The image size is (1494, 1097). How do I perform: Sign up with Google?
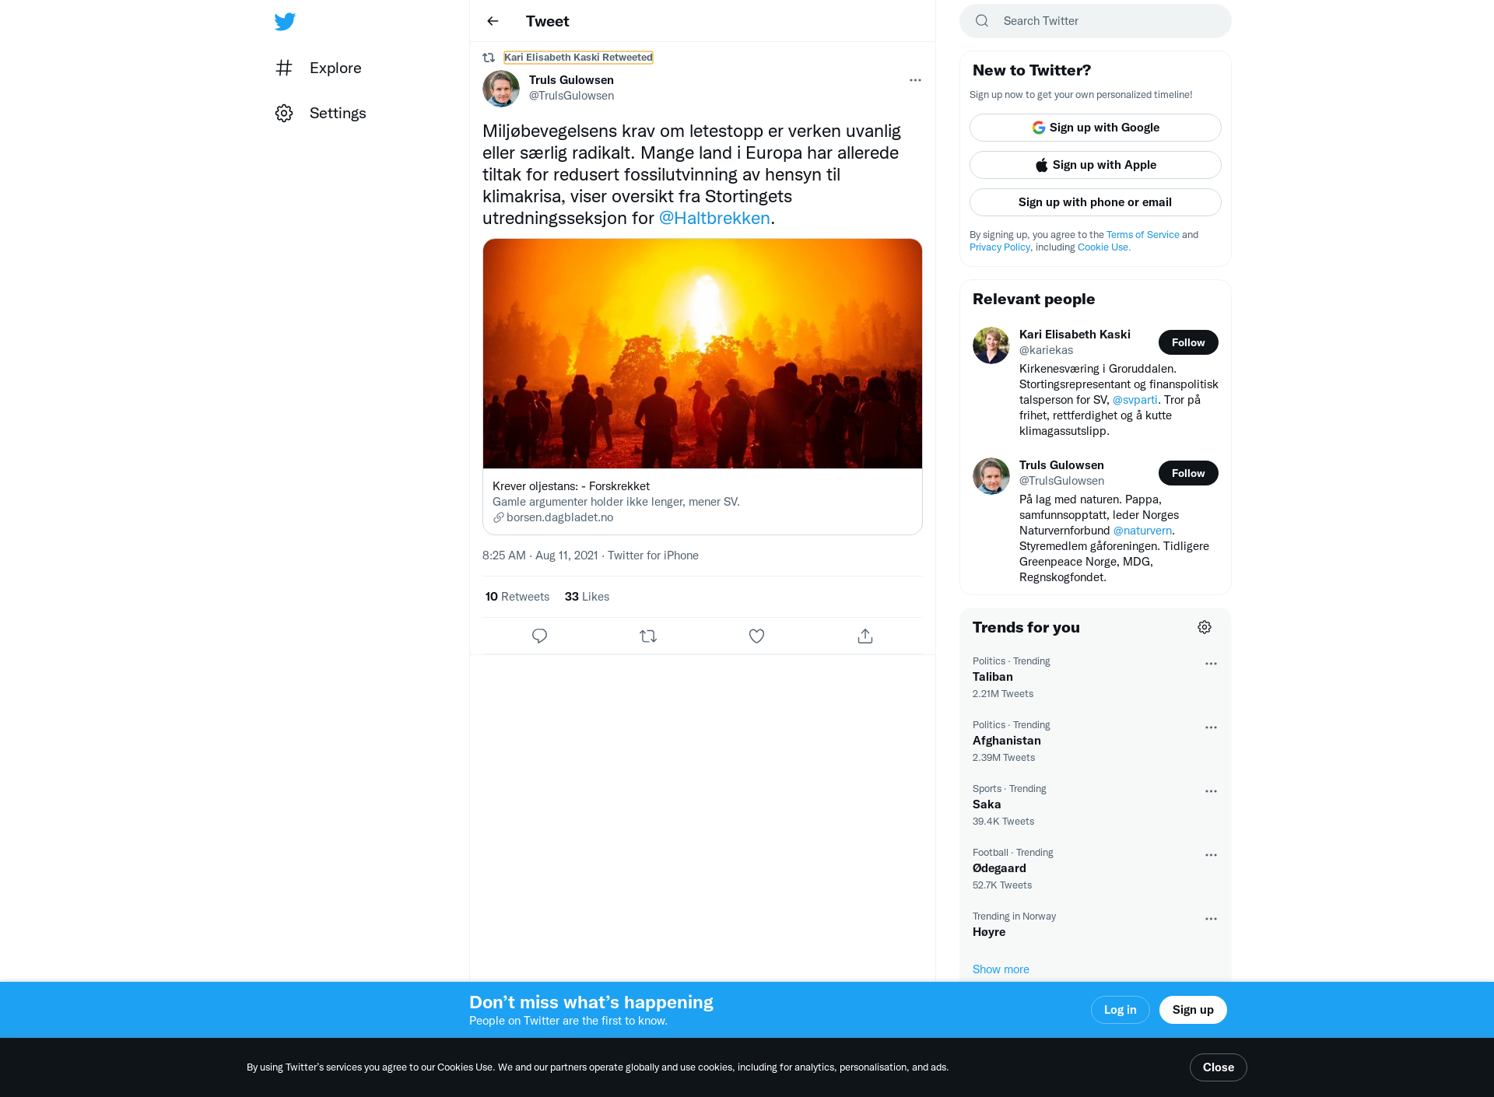coord(1095,128)
